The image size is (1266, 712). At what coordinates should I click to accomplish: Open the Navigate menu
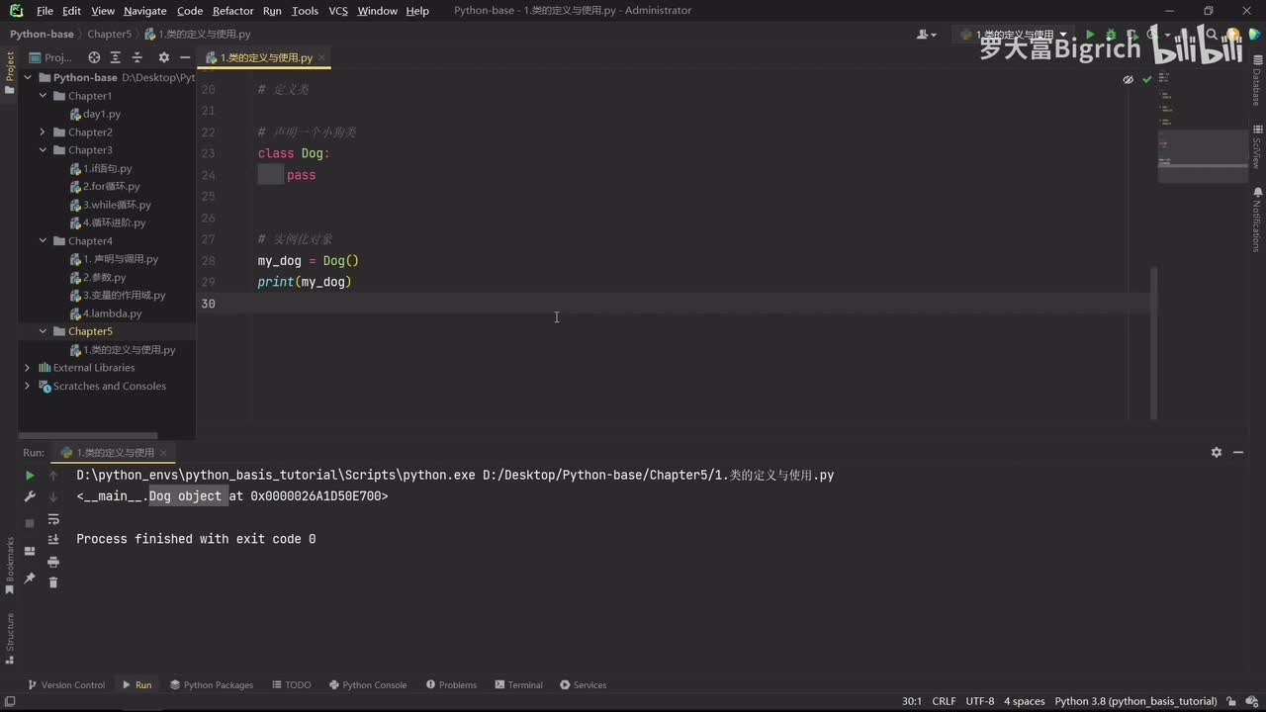click(x=145, y=11)
